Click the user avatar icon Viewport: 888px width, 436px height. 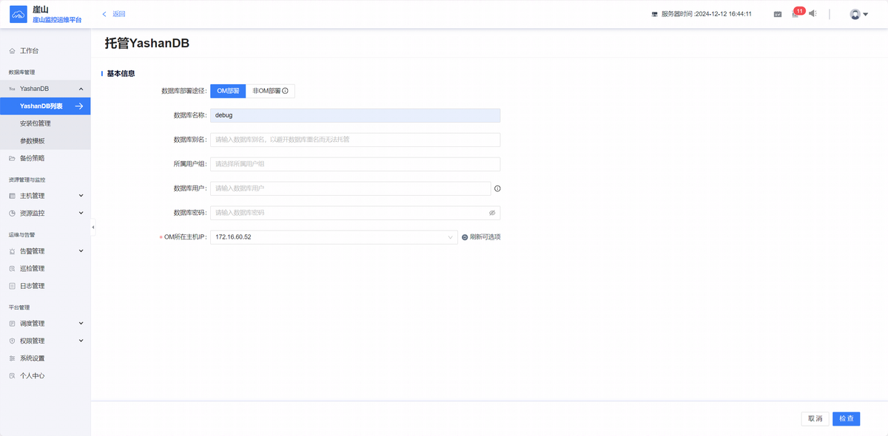click(x=855, y=14)
